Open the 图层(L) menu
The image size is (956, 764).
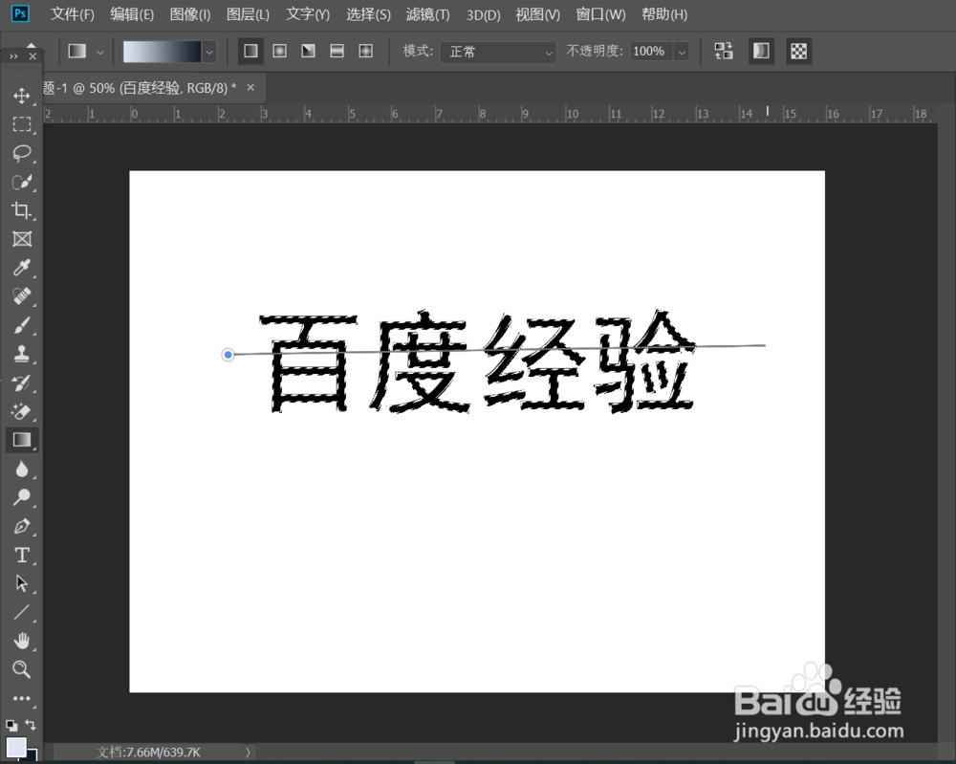(248, 14)
